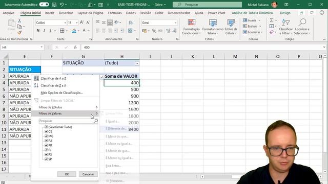Open Estilos de Célula gallery

(x=231, y=27)
